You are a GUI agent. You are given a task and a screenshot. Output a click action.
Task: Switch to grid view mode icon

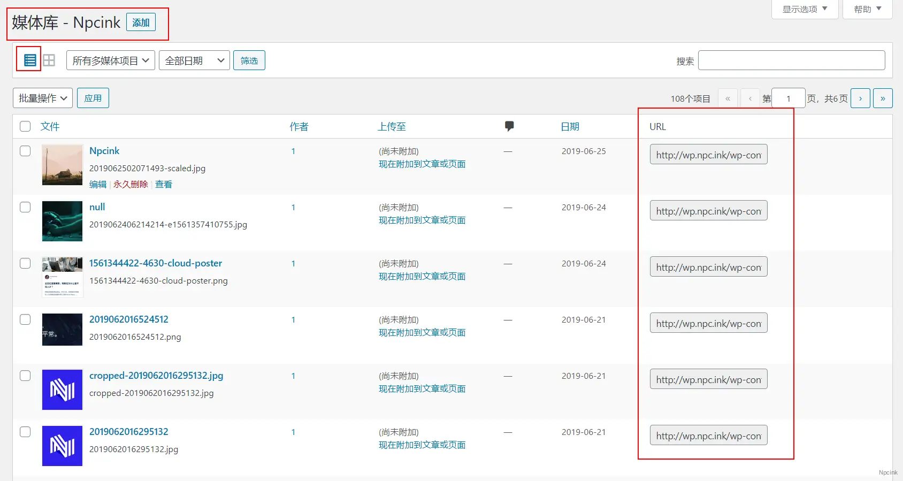[49, 60]
